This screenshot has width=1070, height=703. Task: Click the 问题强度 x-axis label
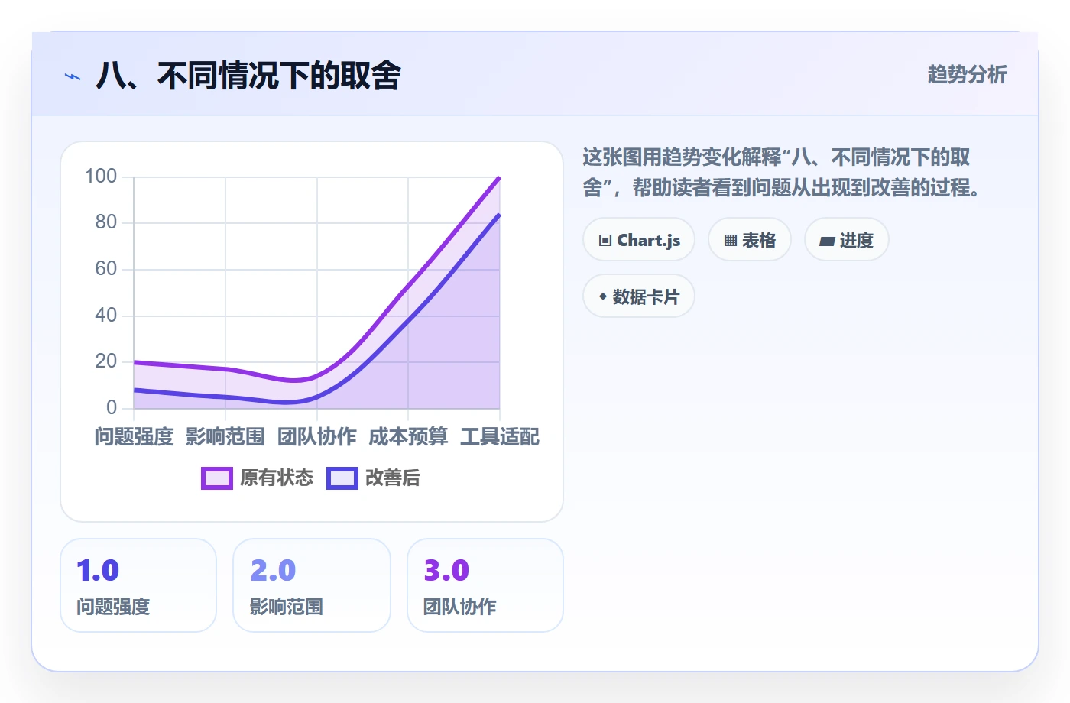[134, 437]
